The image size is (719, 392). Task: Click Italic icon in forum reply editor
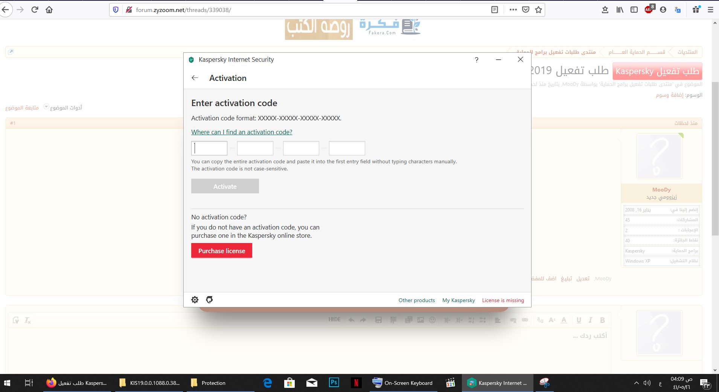coord(590,320)
